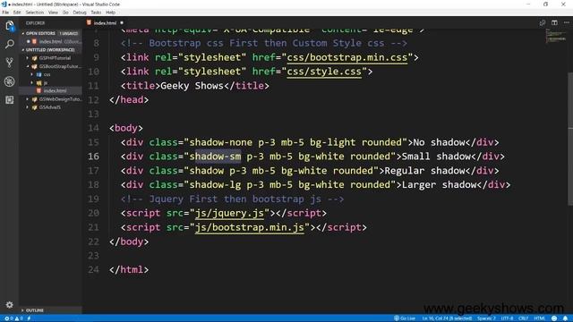Split the editor using split icon
This screenshot has width=573, height=322.
554,22
